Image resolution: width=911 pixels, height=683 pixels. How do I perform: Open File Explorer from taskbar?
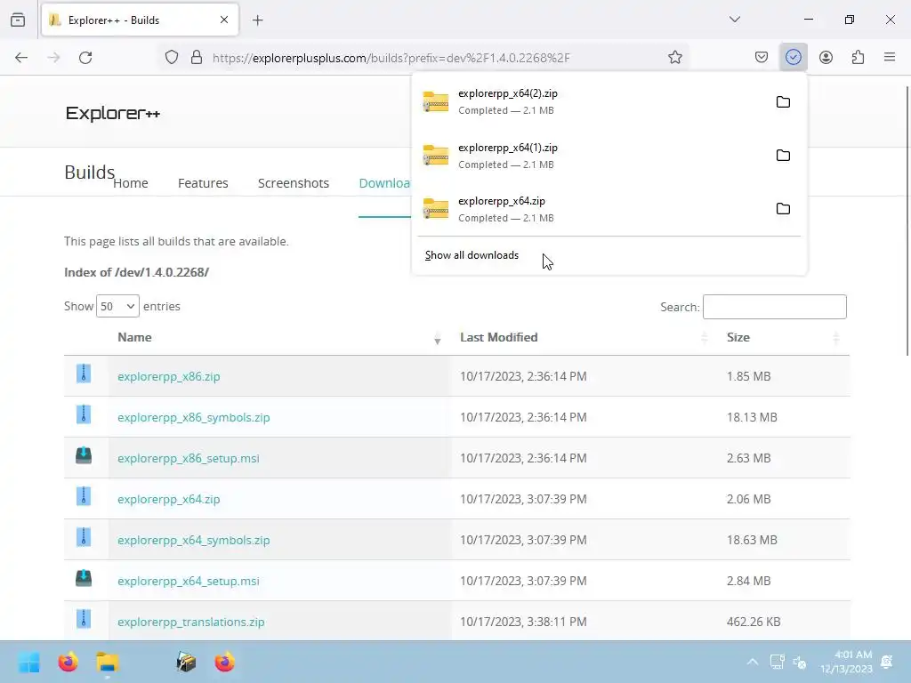[108, 662]
